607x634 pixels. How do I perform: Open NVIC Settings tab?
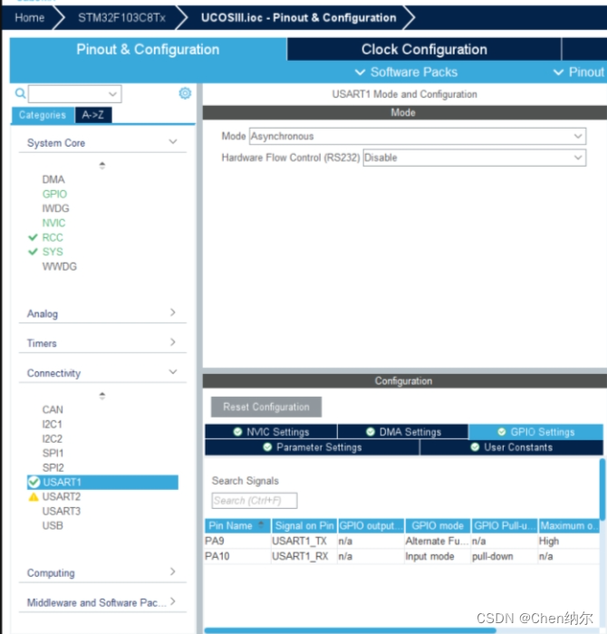[272, 431]
